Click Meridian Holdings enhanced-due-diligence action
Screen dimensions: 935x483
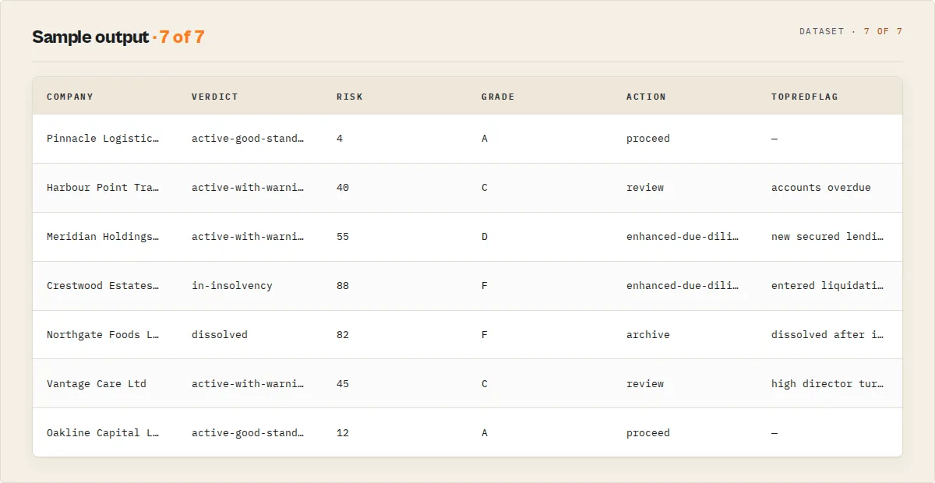click(x=683, y=237)
